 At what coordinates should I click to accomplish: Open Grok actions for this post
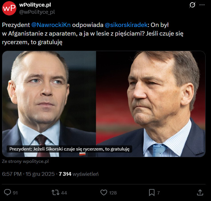tap(193, 5)
